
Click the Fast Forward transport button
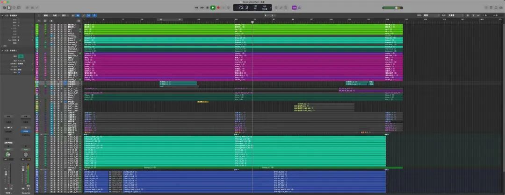click(x=202, y=7)
